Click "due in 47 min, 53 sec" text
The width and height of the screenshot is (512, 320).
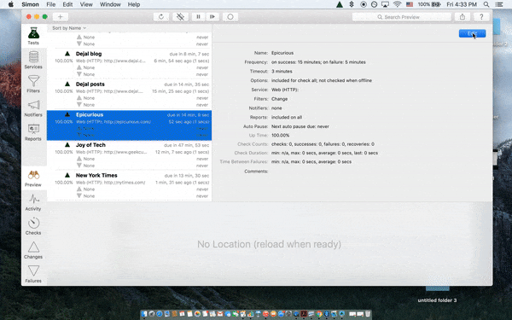186,145
